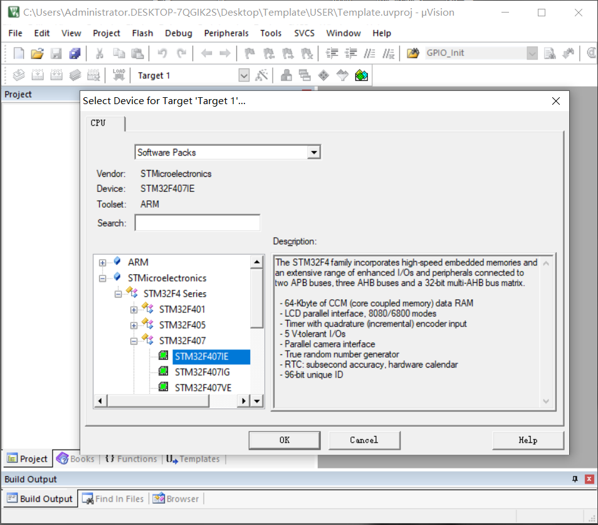Viewport: 598px width, 525px height.
Task: Paste icon in the toolbar
Action: 137,53
